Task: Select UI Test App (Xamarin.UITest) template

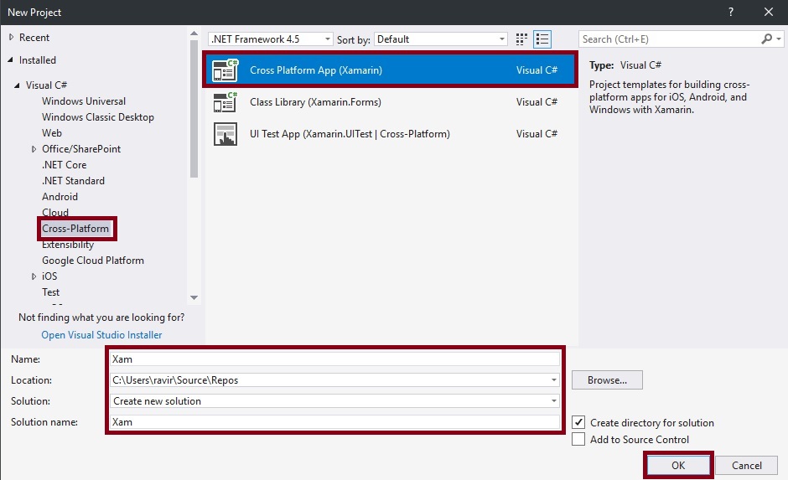Action: (x=390, y=134)
